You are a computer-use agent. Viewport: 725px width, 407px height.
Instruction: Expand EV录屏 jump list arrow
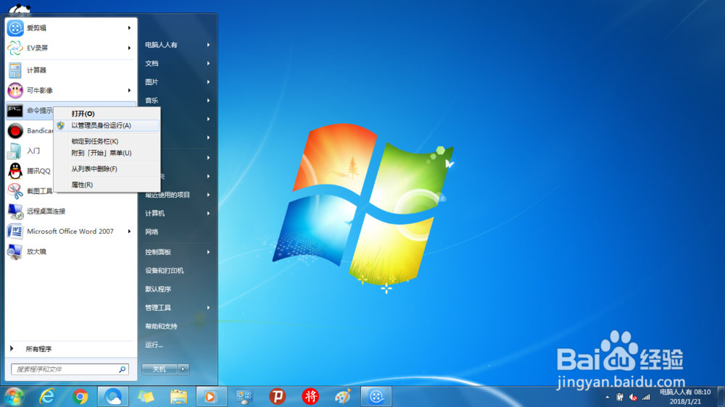tap(129, 48)
